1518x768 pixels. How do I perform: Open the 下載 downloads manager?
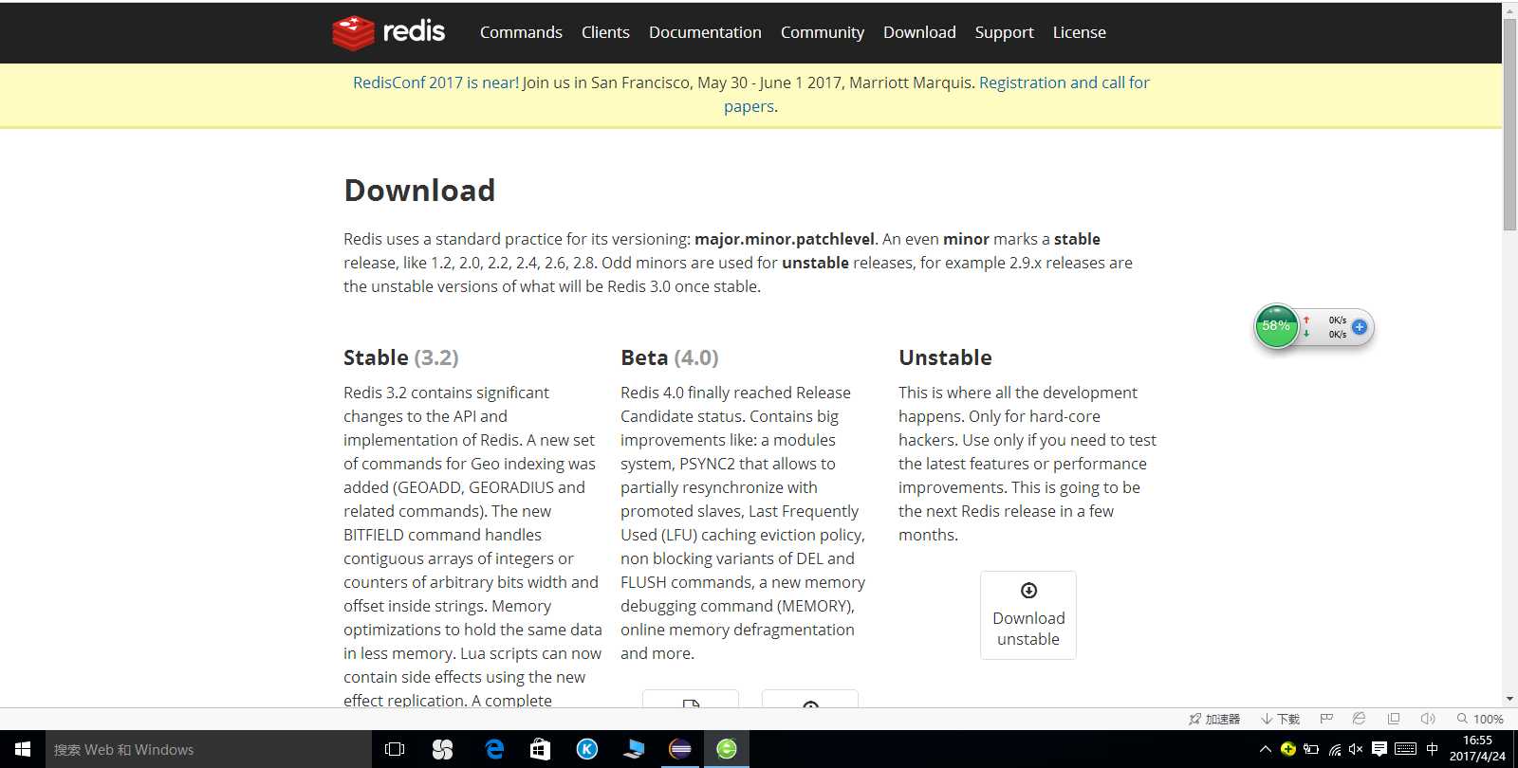(x=1280, y=719)
